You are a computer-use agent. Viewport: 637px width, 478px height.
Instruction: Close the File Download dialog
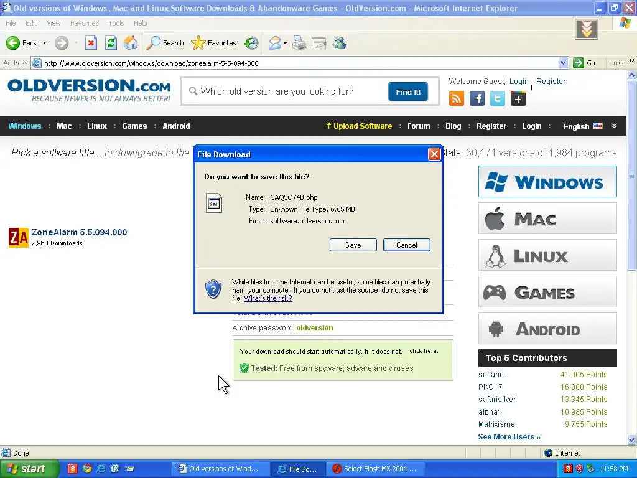pos(434,154)
